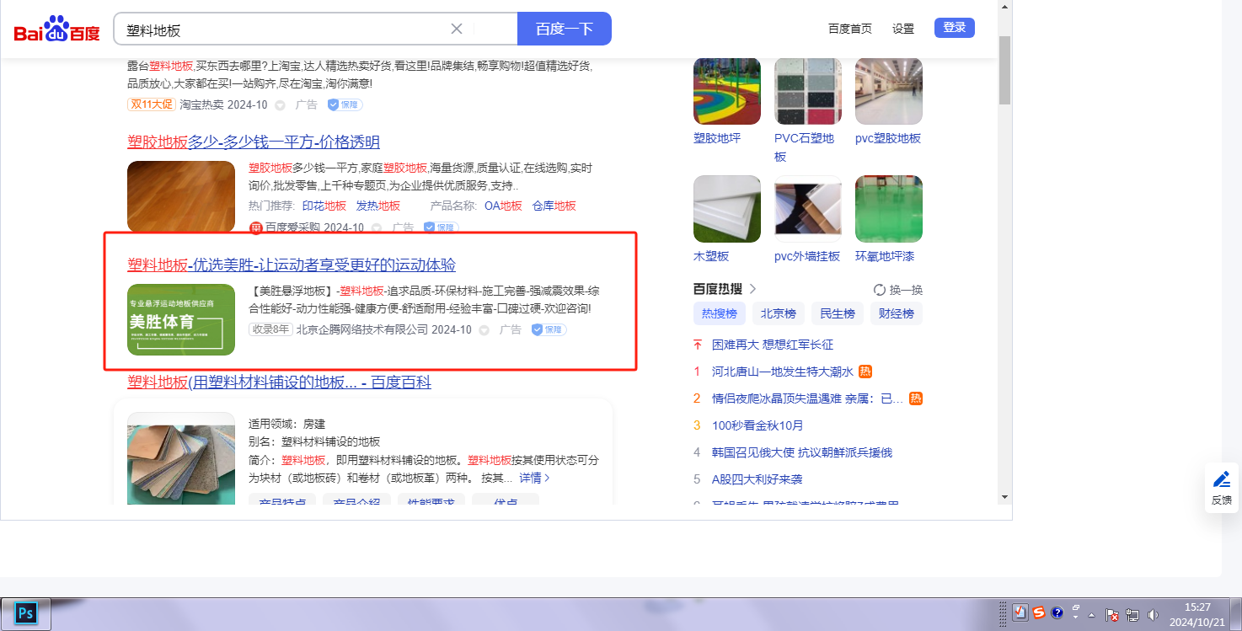Click the restore-window icon in the system tray
Viewport: 1242px width, 631px height.
coord(1076,608)
